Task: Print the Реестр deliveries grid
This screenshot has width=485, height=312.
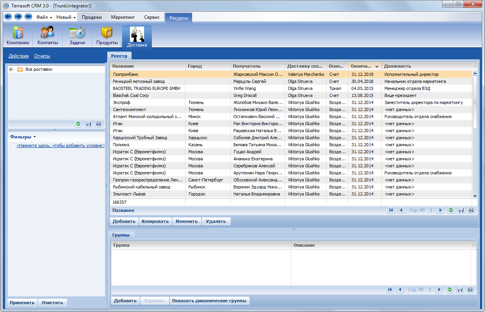Action: click(471, 210)
